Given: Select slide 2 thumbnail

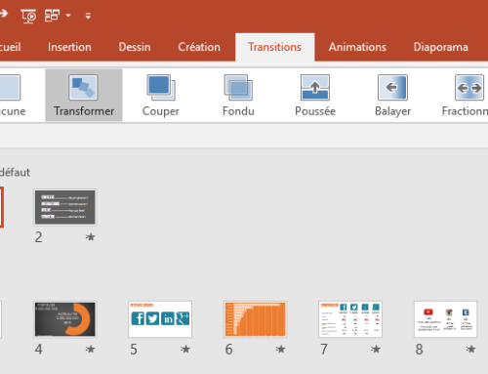Looking at the screenshot, I should coord(65,207).
